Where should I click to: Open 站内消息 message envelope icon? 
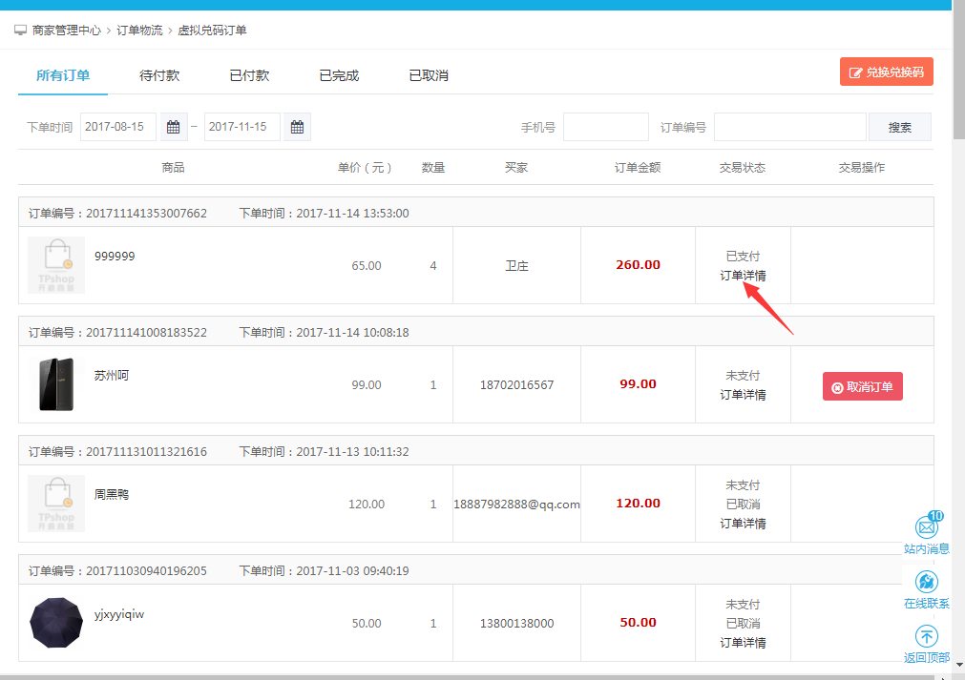[x=926, y=526]
